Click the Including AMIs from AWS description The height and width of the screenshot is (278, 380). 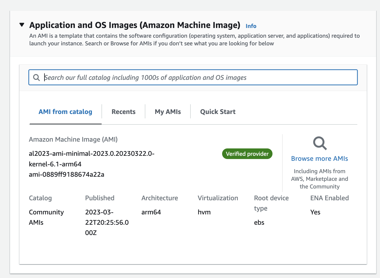[x=320, y=179]
